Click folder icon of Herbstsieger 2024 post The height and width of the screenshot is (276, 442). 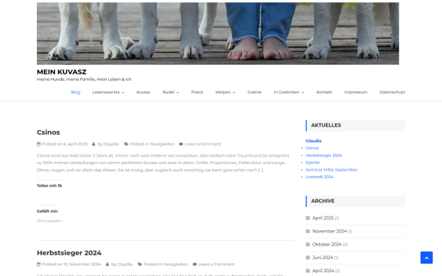point(140,264)
